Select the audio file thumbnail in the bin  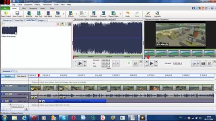pyautogui.click(x=9, y=31)
